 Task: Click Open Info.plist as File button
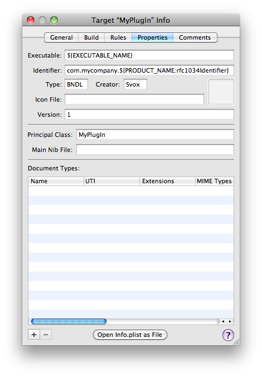(130, 335)
